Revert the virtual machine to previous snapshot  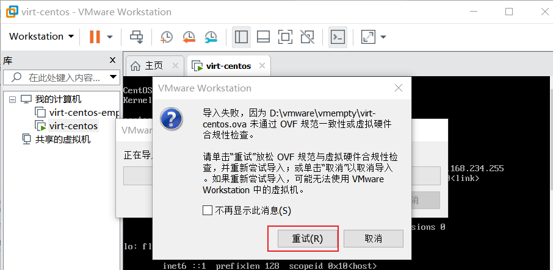click(x=189, y=37)
